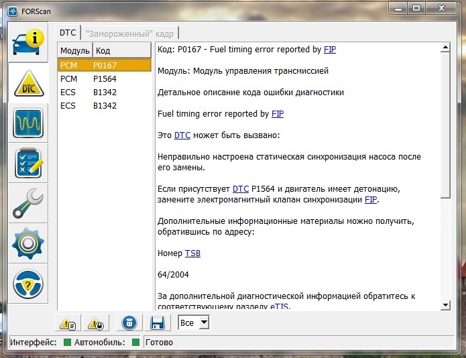Viewport: 466px width, 358px height.
Task: Click the description scrollbar down arrow
Action: pos(445,305)
